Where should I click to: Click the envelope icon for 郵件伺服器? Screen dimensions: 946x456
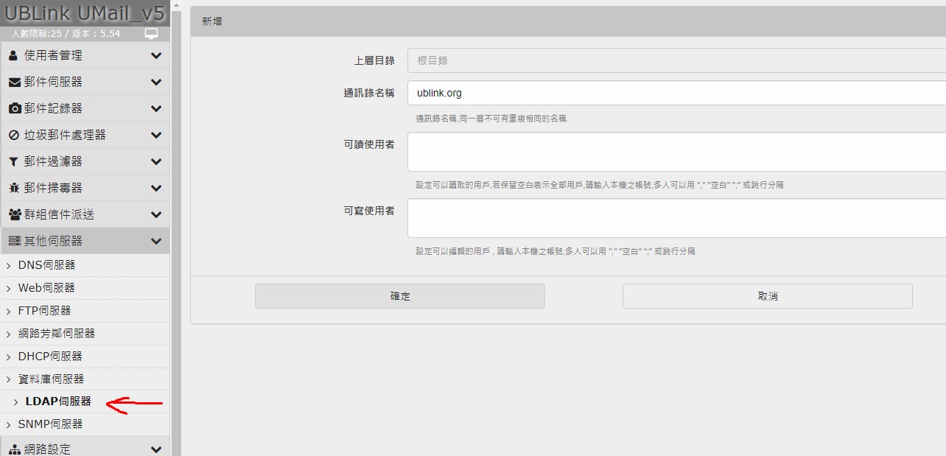(x=14, y=83)
